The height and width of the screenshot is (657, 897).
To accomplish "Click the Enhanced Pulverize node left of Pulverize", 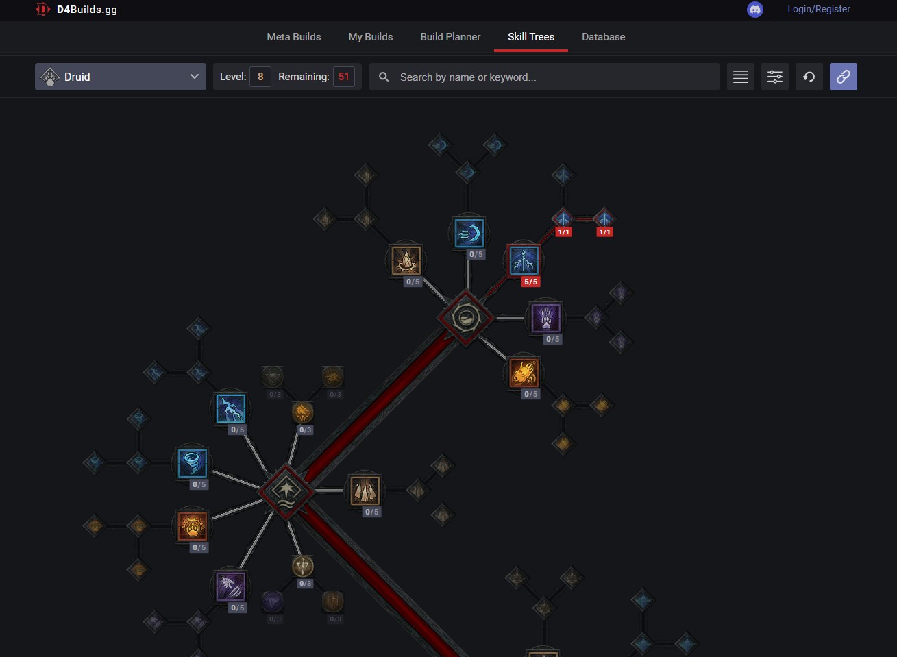I will tap(138, 526).
